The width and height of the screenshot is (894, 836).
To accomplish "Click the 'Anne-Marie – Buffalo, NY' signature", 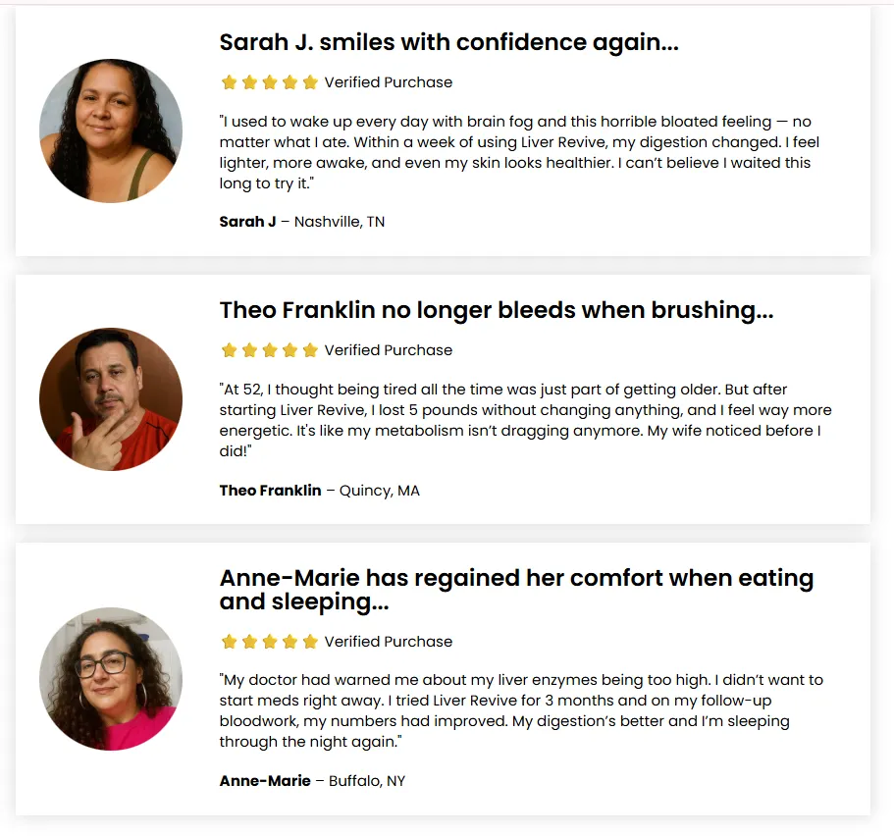I will (312, 781).
